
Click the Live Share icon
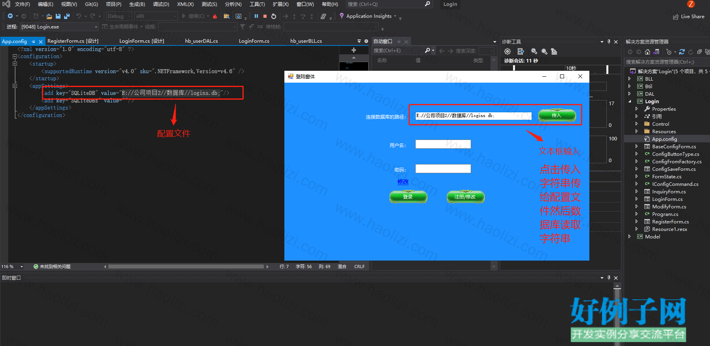(x=676, y=17)
